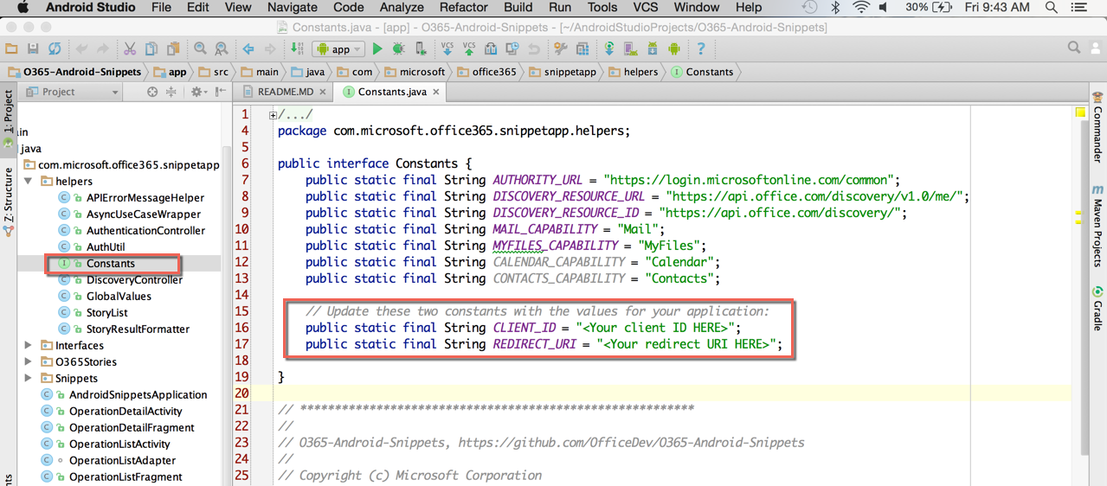Click the Make Project icon

click(297, 49)
